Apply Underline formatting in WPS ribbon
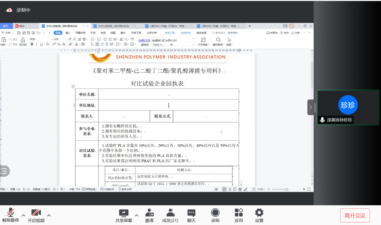381x225 pixels. [41, 44]
